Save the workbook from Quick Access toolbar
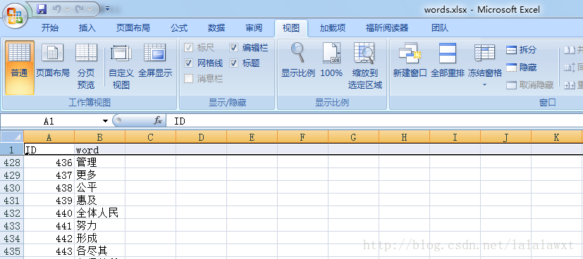The image size is (583, 259). [42, 9]
